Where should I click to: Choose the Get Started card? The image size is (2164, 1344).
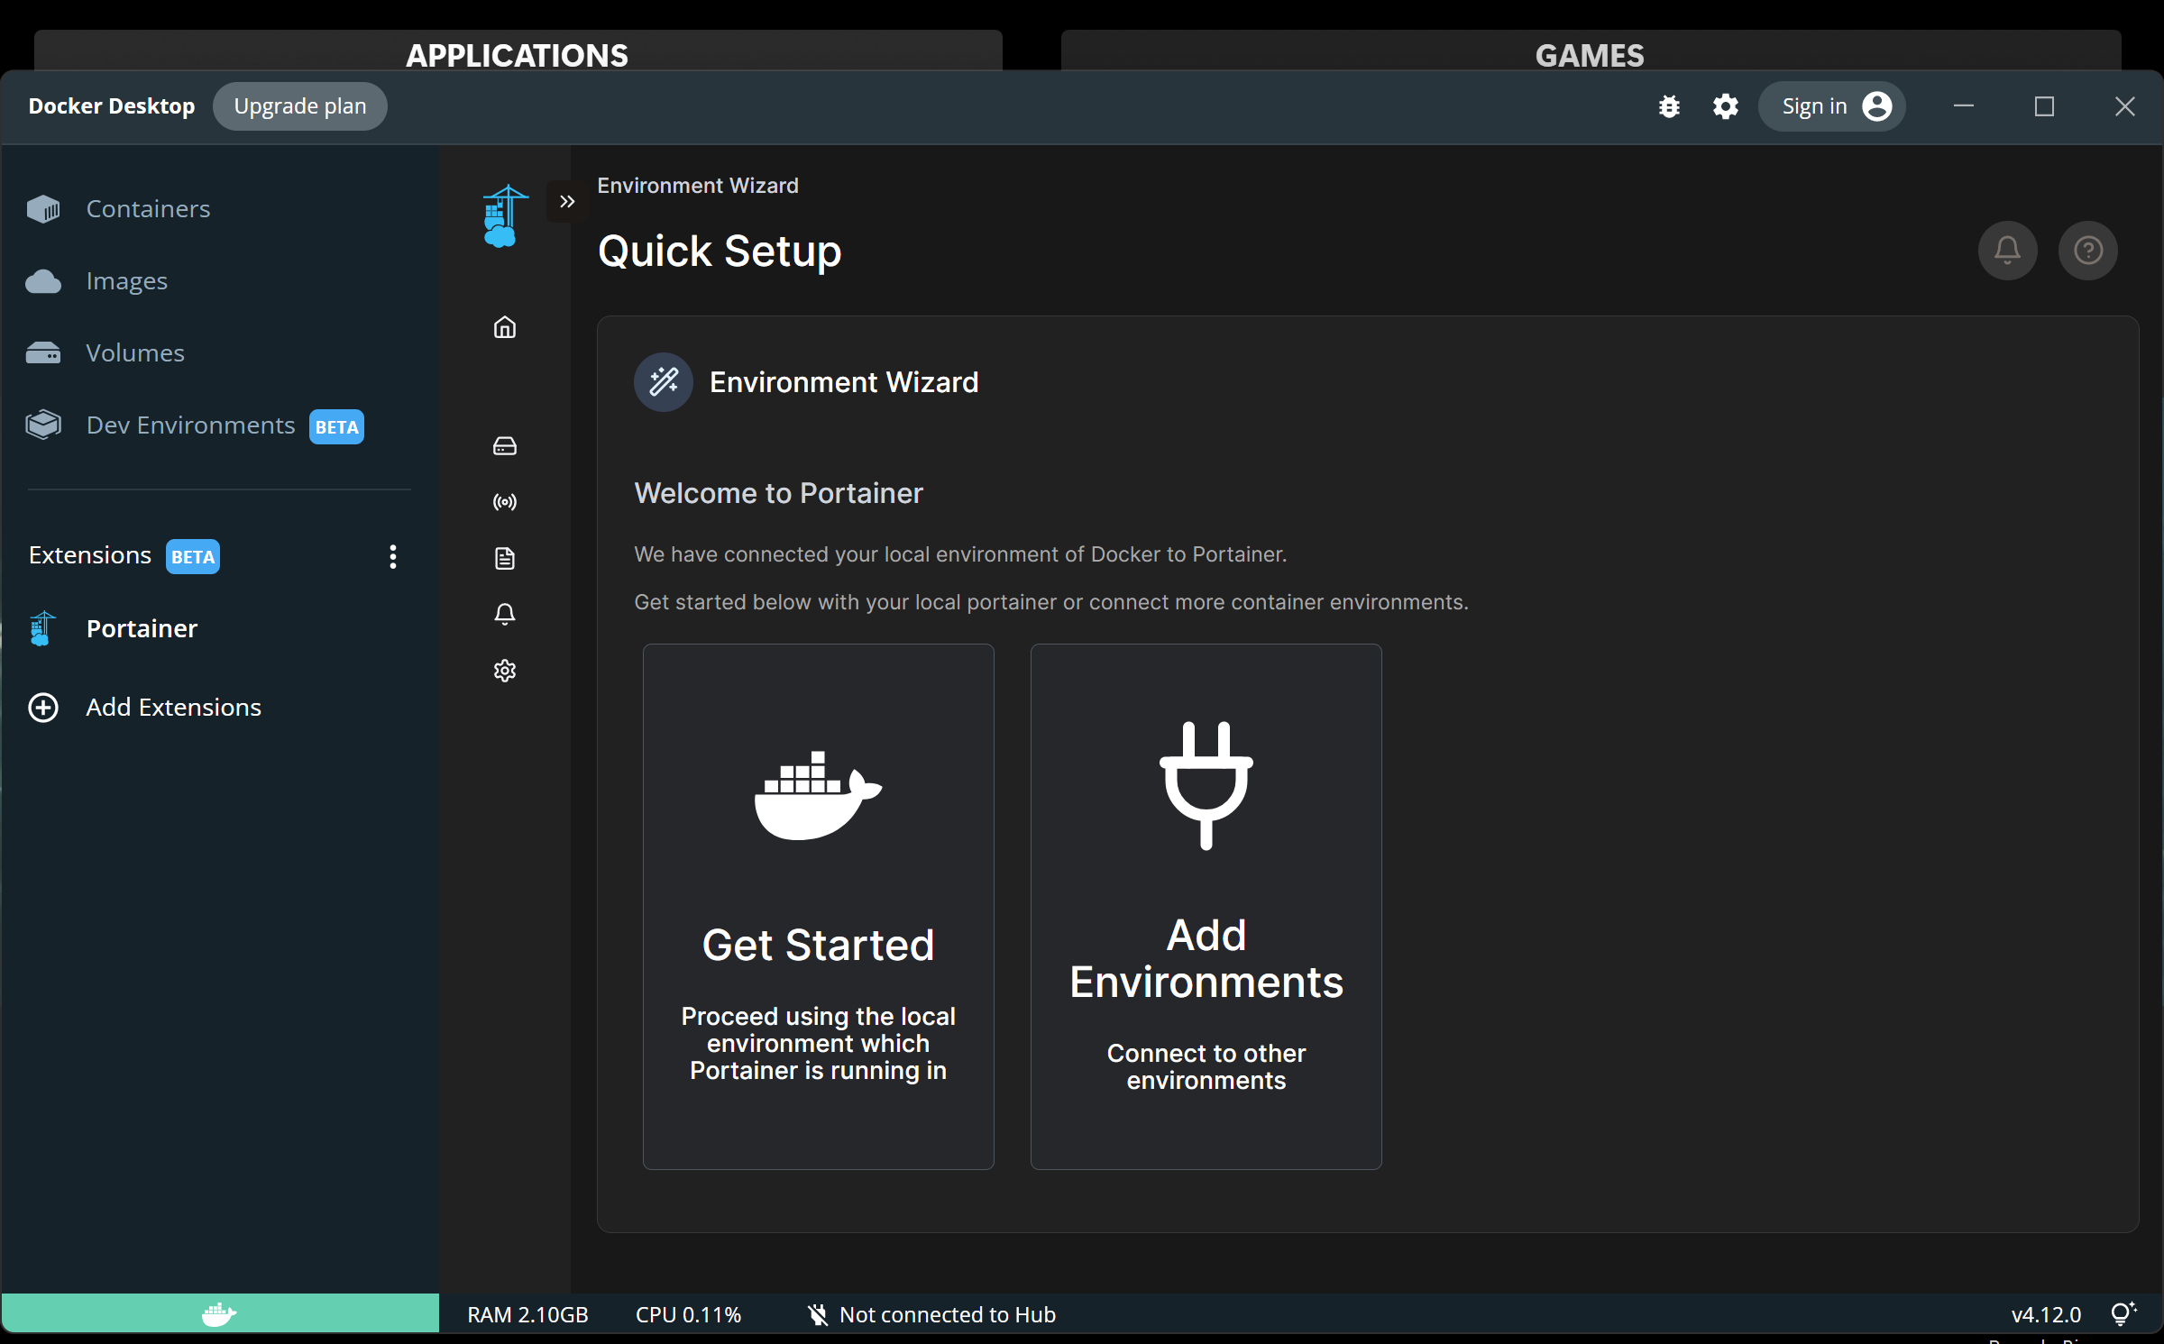[818, 906]
